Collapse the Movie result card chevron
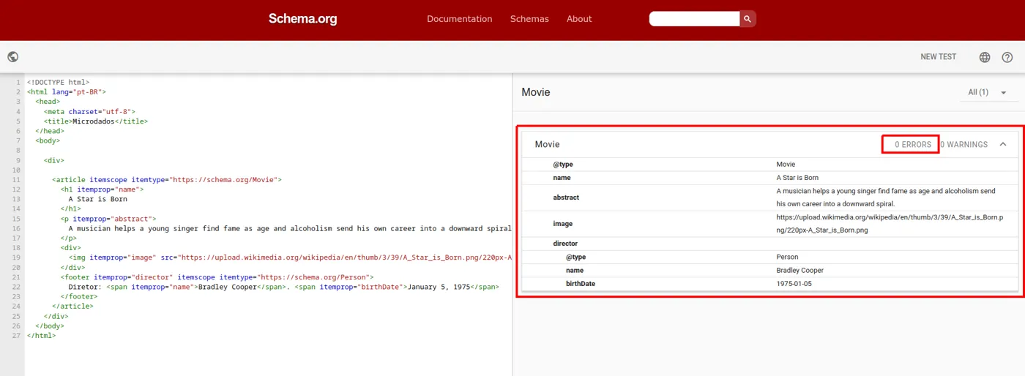 (1003, 144)
